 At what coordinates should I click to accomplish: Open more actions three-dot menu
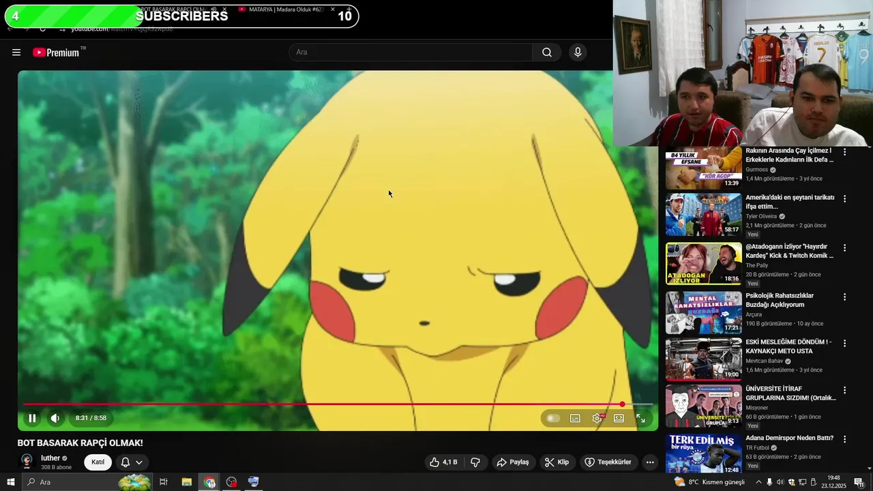pos(650,462)
